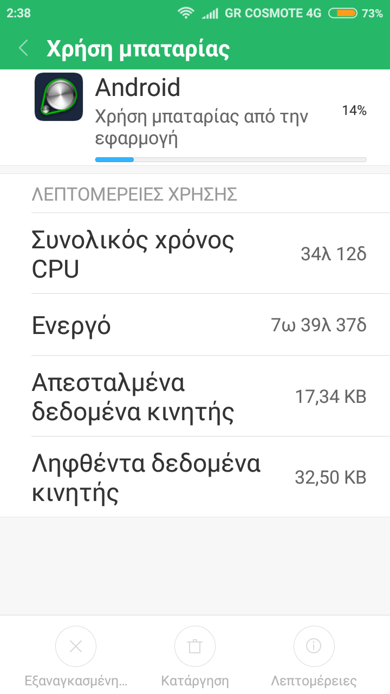The image size is (390, 694).
Task: Tap the 14% battery usage value
Action: pos(354,111)
